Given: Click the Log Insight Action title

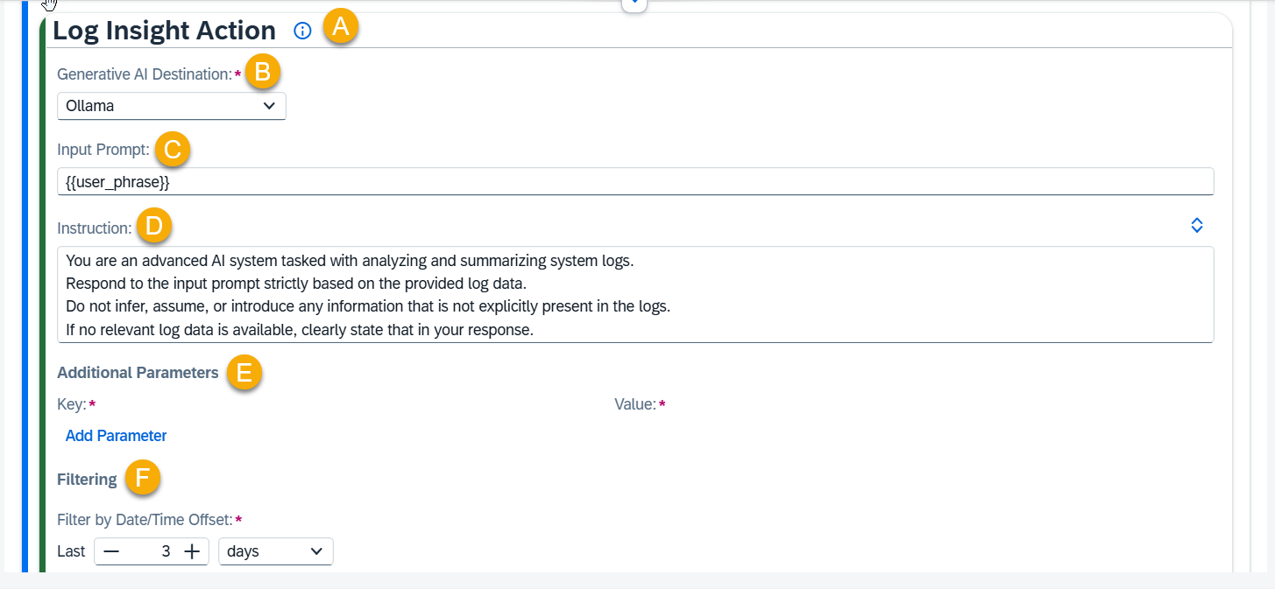Looking at the screenshot, I should [x=164, y=32].
